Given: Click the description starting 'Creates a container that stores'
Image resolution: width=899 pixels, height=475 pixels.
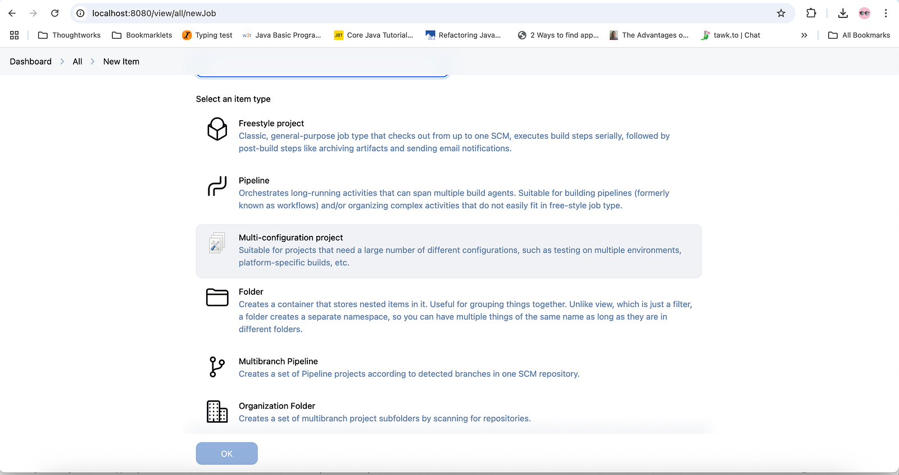Looking at the screenshot, I should [465, 317].
